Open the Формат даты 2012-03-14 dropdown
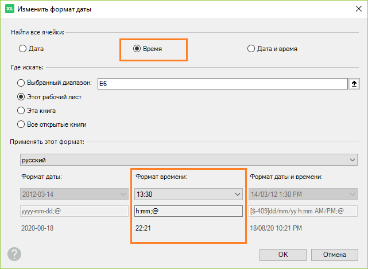This screenshot has height=269, width=368. click(73, 194)
